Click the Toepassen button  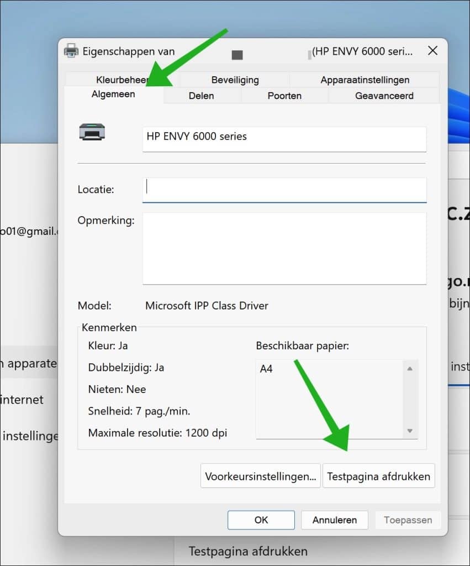[408, 520]
